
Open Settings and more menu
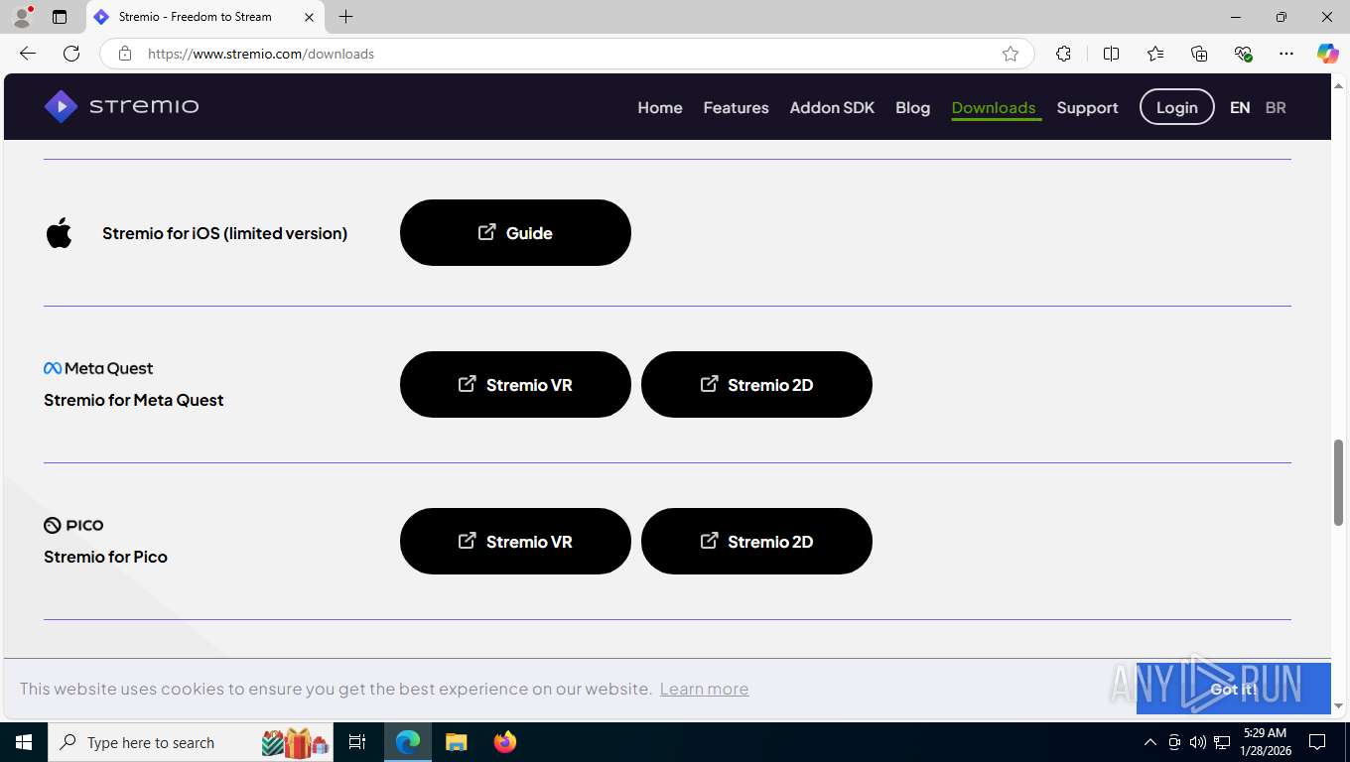pyautogui.click(x=1286, y=54)
